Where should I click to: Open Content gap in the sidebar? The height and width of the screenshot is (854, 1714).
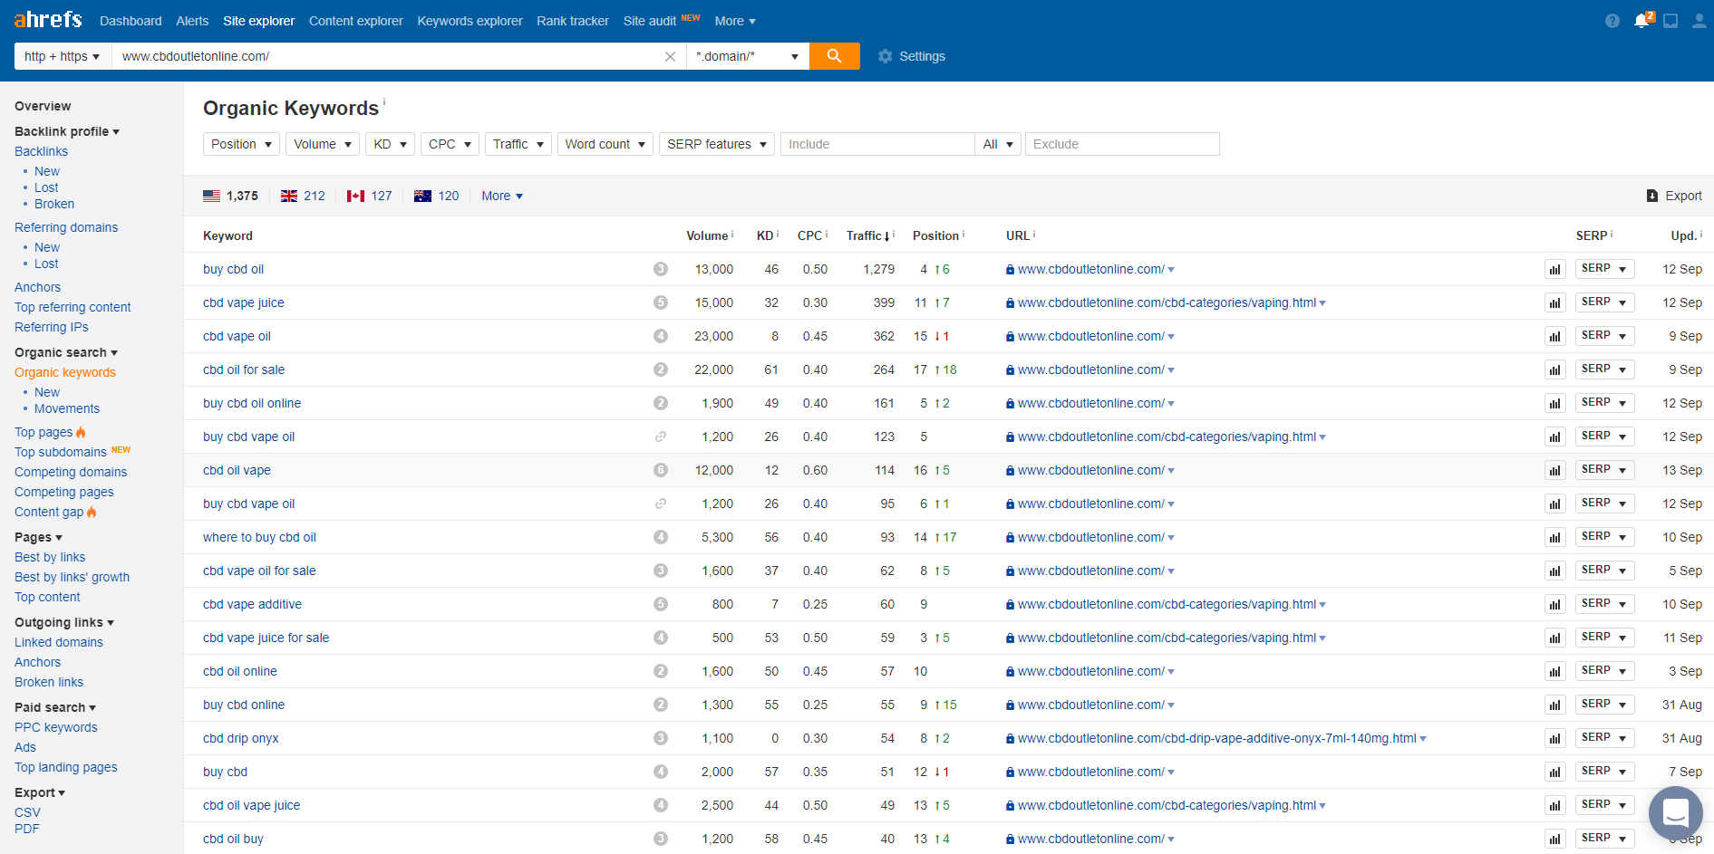tap(49, 512)
